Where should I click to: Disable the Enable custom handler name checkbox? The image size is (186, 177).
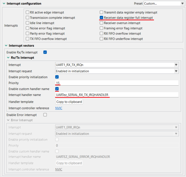pos(57,89)
